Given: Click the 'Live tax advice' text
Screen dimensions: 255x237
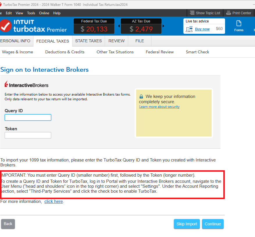Looking at the screenshot, I should click(x=197, y=21).
